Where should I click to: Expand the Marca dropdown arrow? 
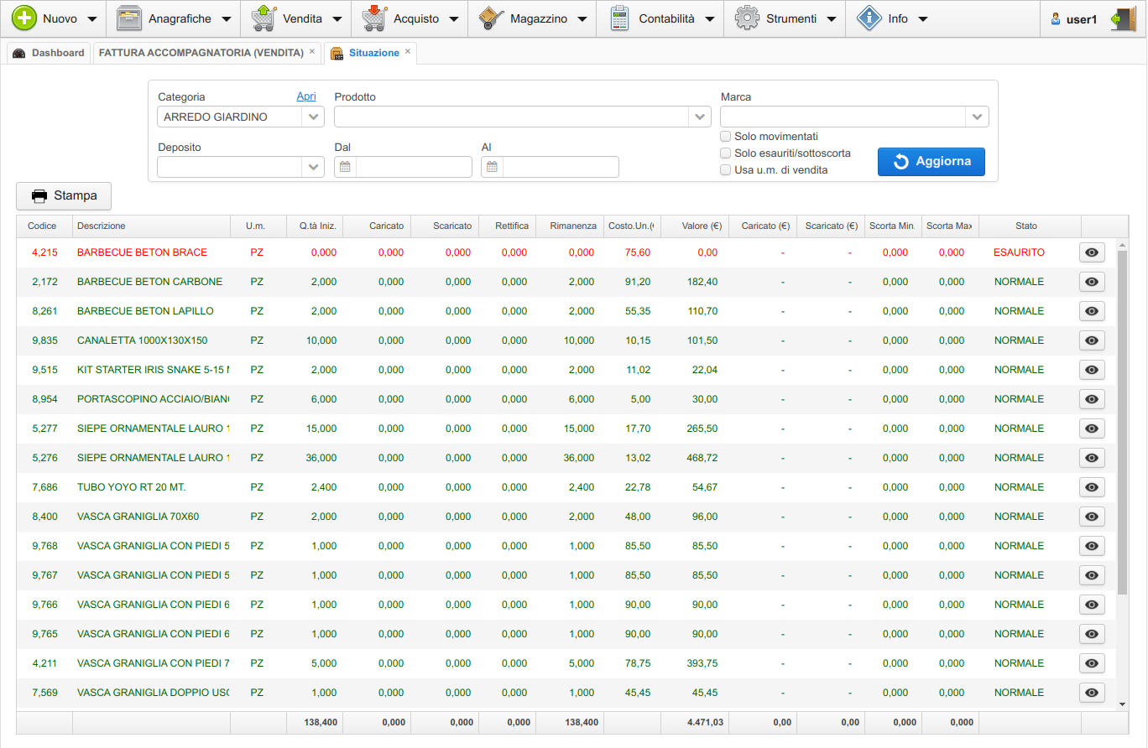pos(978,117)
